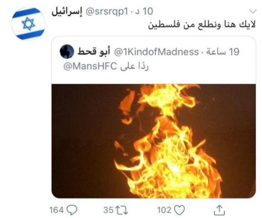Open the @srsrqp1 handle profile
This screenshot has width=262, height=218.
tap(107, 12)
